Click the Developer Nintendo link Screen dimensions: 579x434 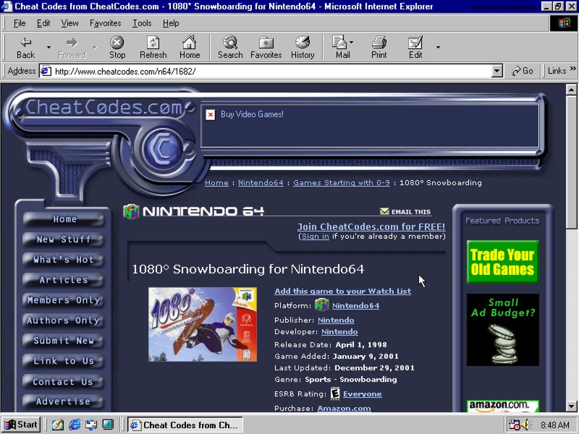(x=339, y=332)
